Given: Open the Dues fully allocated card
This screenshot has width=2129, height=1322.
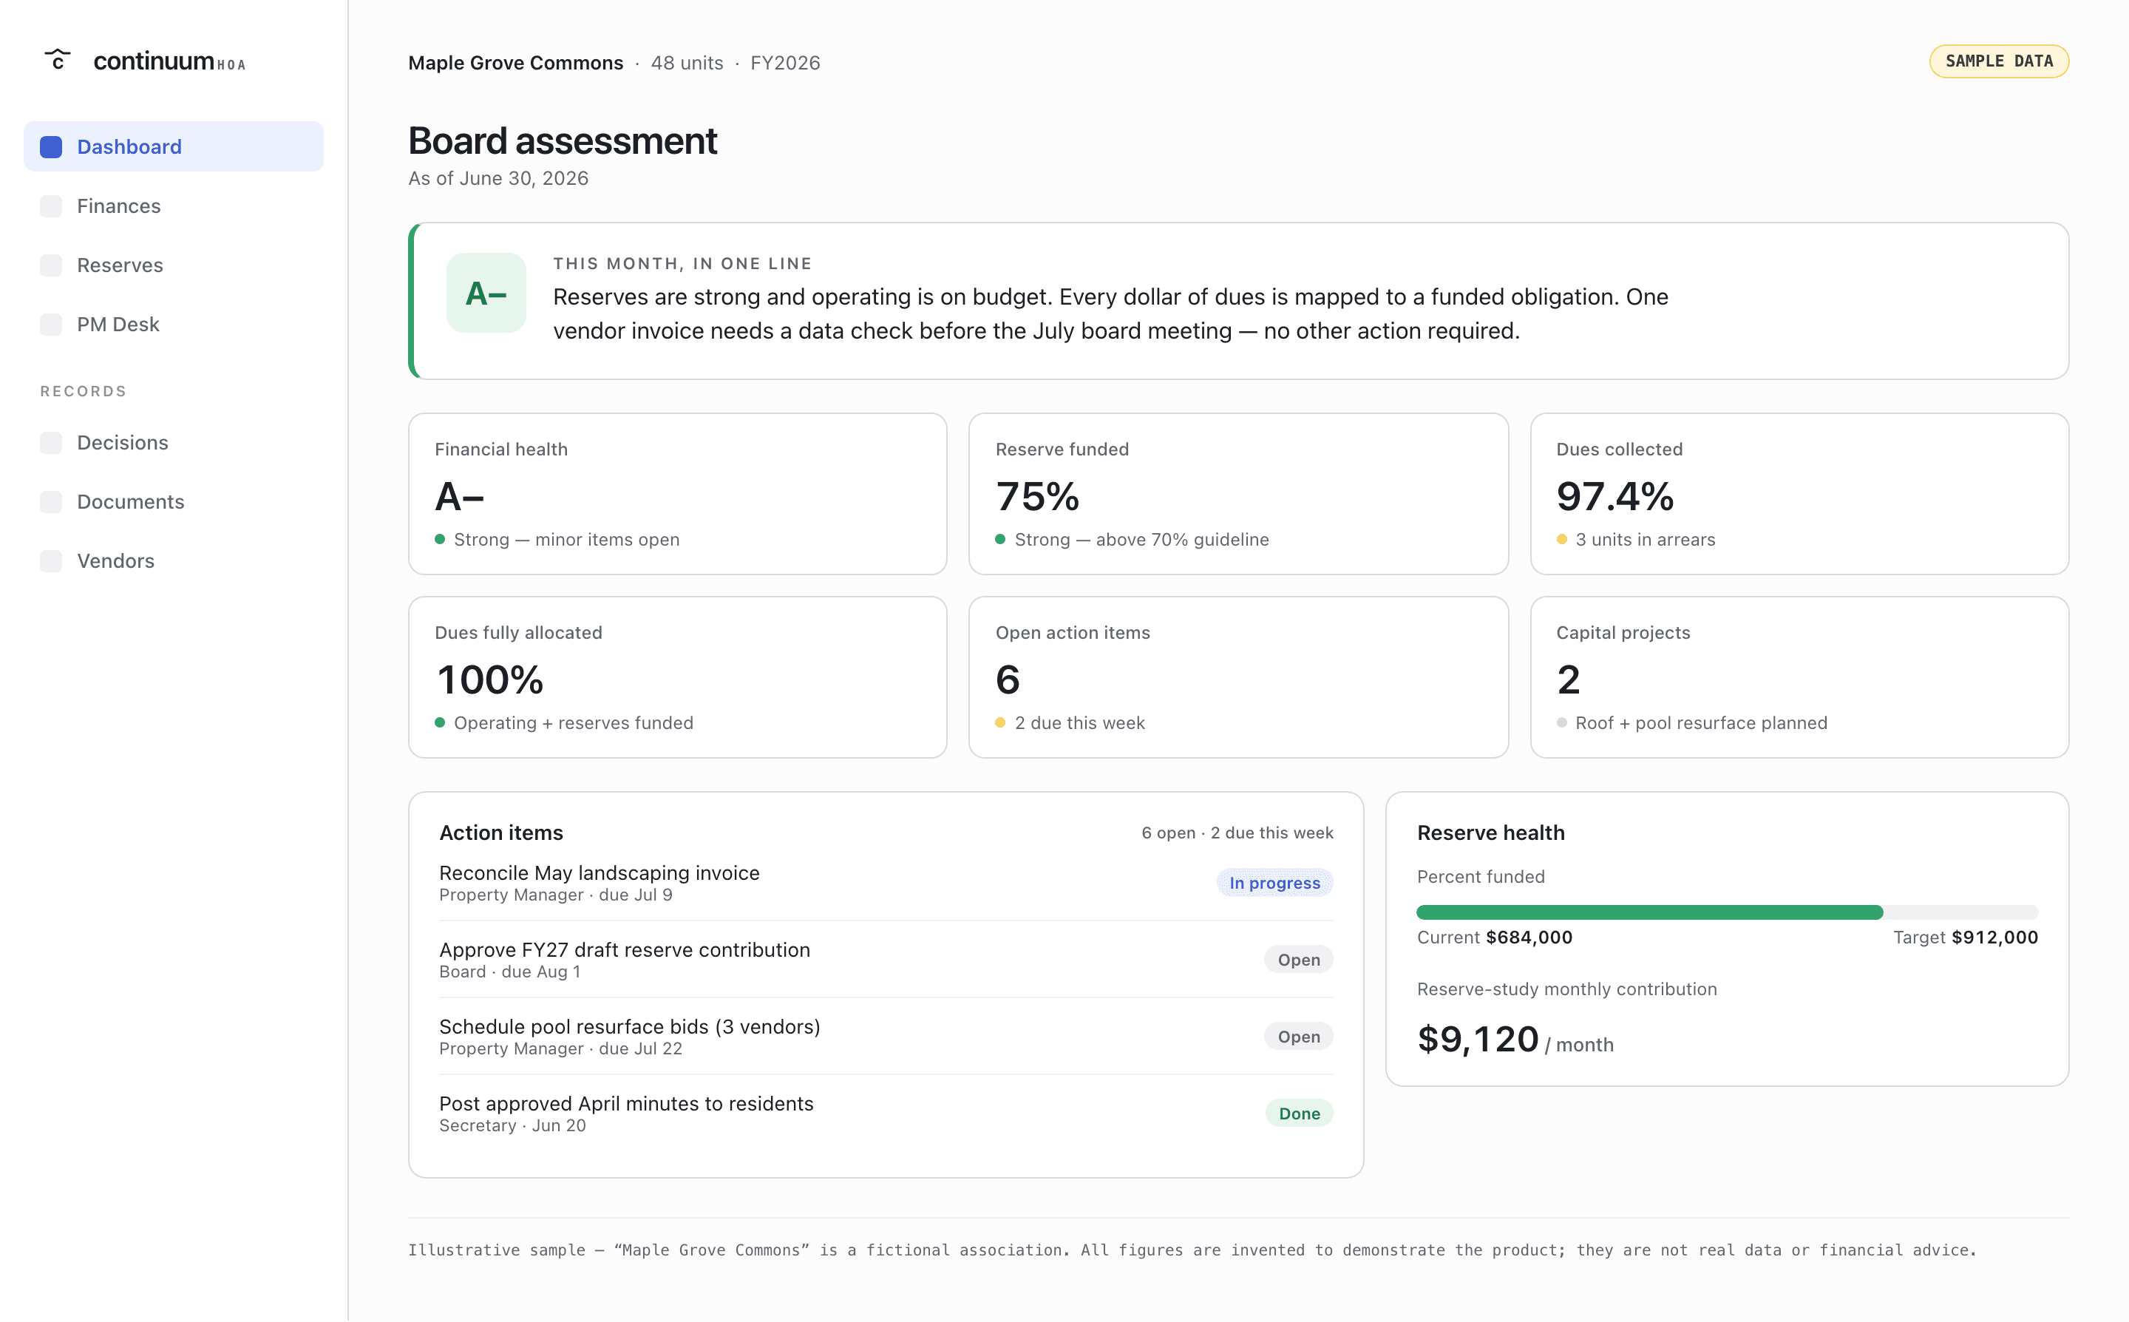Looking at the screenshot, I should (x=677, y=677).
